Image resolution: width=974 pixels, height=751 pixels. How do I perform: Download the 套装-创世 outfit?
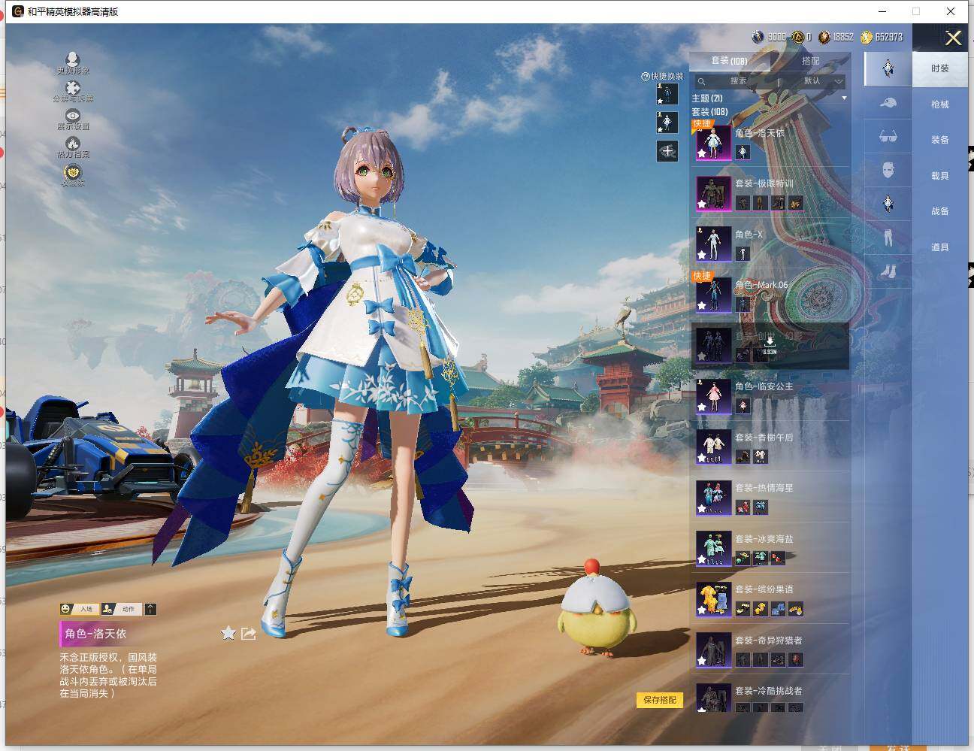(770, 346)
